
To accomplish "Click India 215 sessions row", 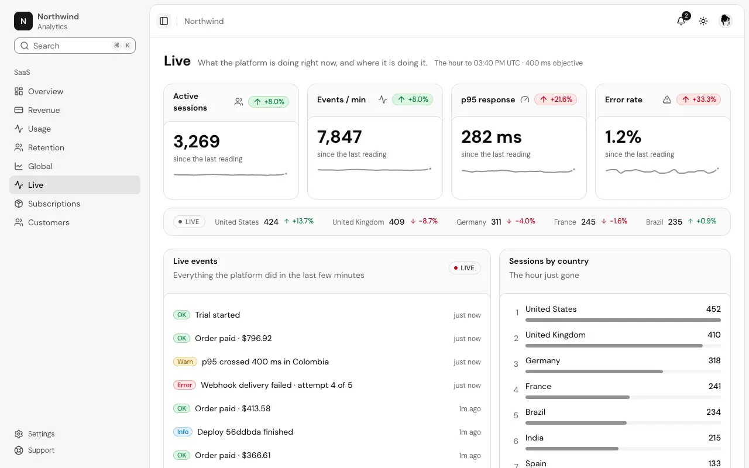I will pyautogui.click(x=615, y=442).
